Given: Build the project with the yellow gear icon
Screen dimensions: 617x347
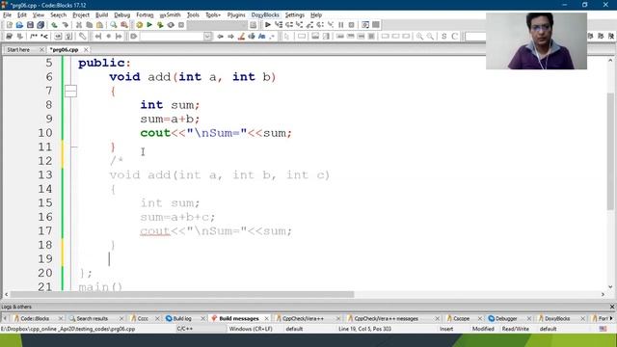Looking at the screenshot, I should 139,25.
